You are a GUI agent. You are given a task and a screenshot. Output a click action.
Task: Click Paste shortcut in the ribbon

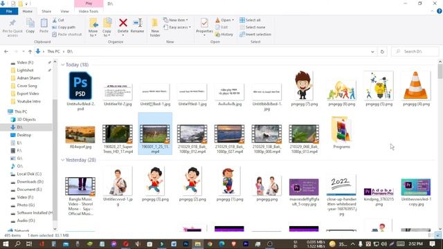pos(67,34)
